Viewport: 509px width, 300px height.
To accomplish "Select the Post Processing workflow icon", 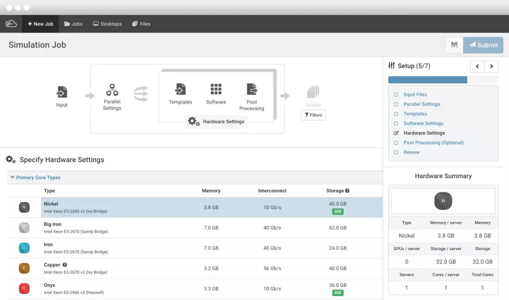I will (252, 89).
